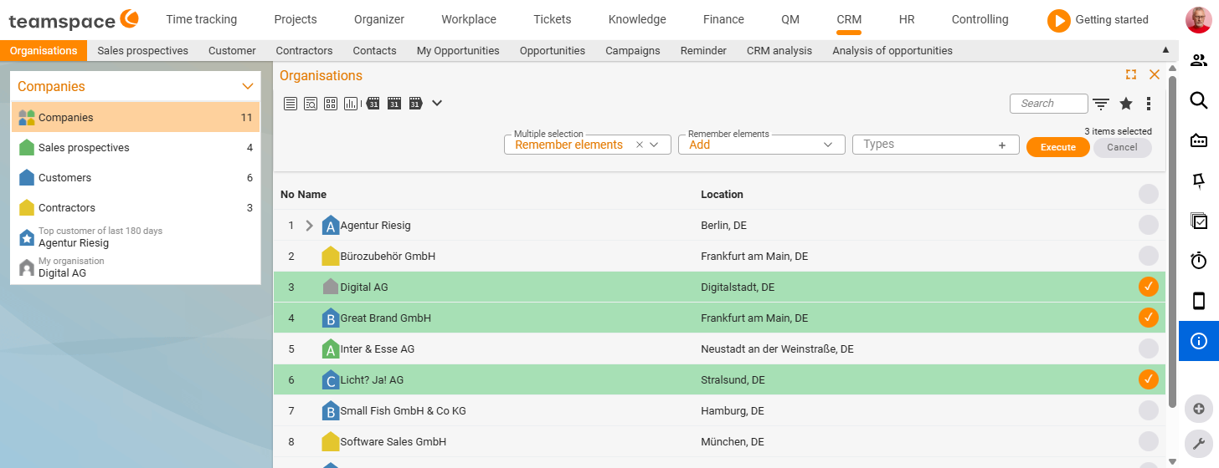Viewport: 1219px width, 468px height.
Task: Open the bar chart view
Action: tap(351, 104)
